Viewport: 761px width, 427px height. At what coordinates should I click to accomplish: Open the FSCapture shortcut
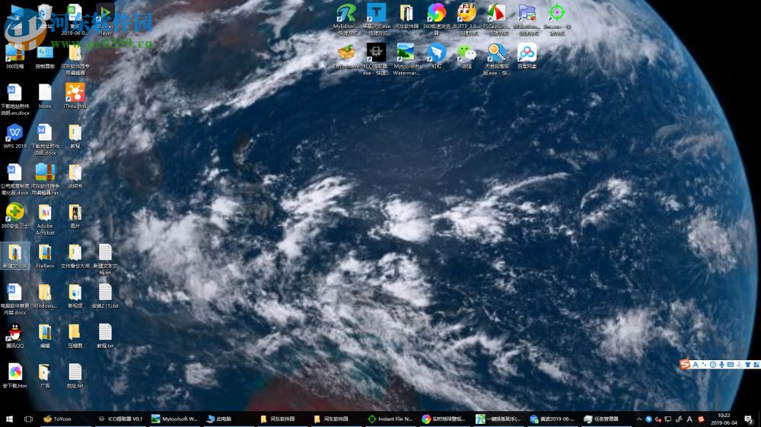click(496, 20)
